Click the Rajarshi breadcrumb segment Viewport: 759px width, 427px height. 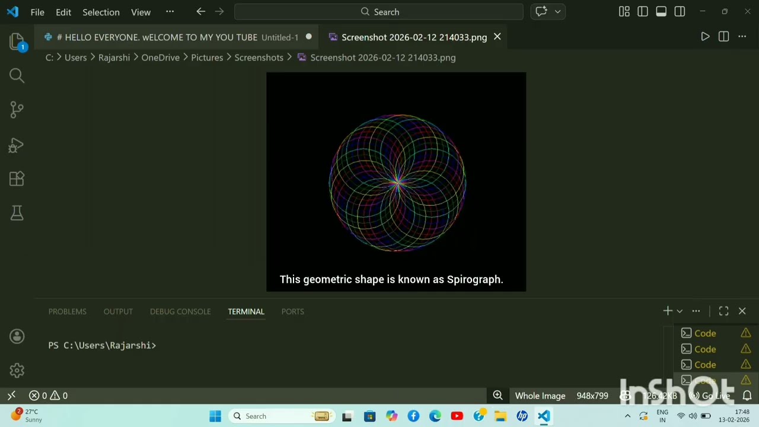tap(114, 58)
